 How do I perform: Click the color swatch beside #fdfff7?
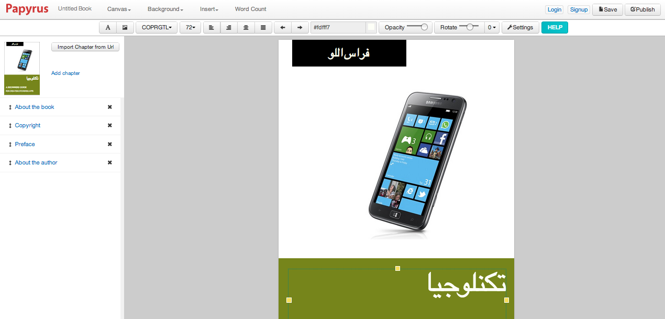371,28
